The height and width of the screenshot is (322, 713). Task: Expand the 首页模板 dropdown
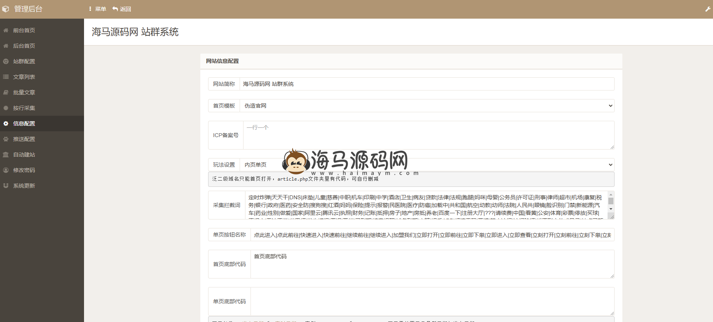[x=426, y=106]
